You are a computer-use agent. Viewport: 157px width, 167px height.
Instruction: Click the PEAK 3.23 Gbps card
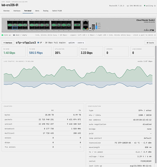point(91,51)
